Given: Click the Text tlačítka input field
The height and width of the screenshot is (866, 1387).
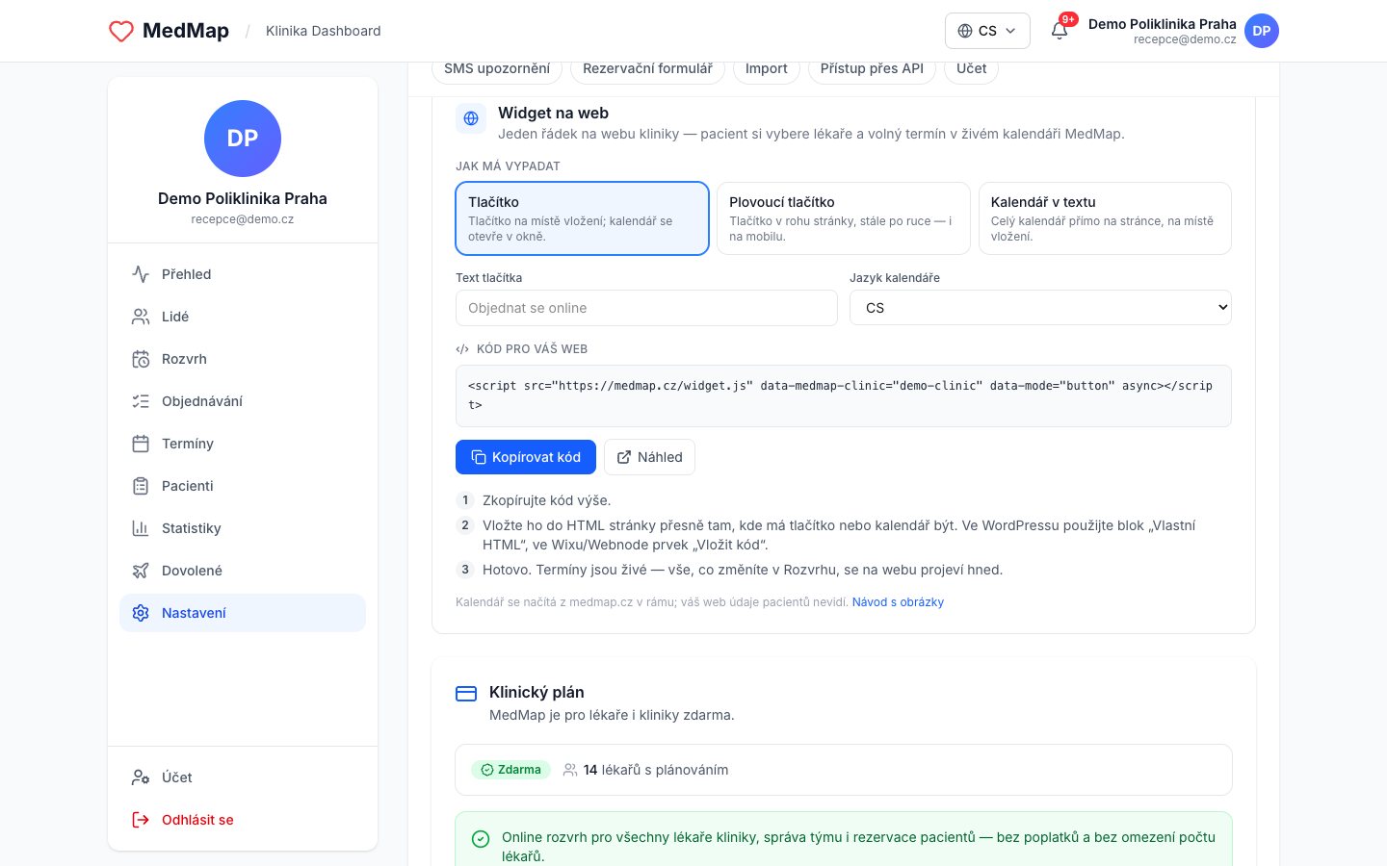Looking at the screenshot, I should click(646, 308).
